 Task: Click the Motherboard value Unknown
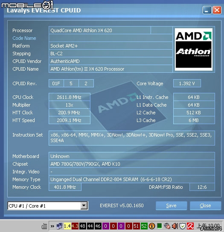click(132, 156)
